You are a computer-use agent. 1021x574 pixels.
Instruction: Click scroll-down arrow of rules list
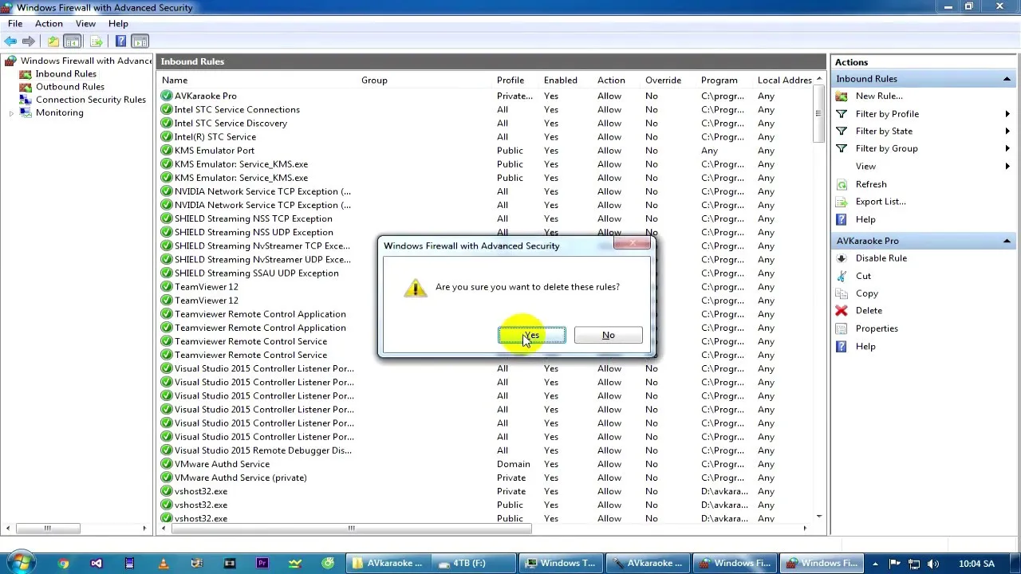(818, 517)
